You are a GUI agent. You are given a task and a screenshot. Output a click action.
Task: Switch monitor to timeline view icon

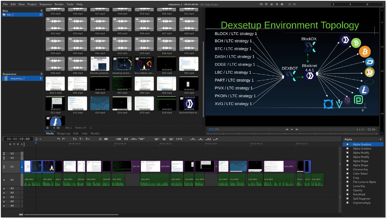[212, 129]
